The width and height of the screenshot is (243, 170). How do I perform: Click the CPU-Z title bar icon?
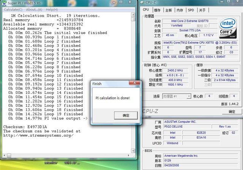[x=142, y=2]
